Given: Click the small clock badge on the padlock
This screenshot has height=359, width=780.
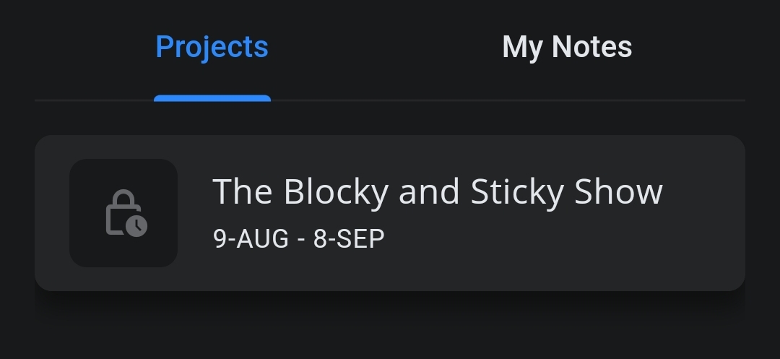Looking at the screenshot, I should click(x=136, y=226).
